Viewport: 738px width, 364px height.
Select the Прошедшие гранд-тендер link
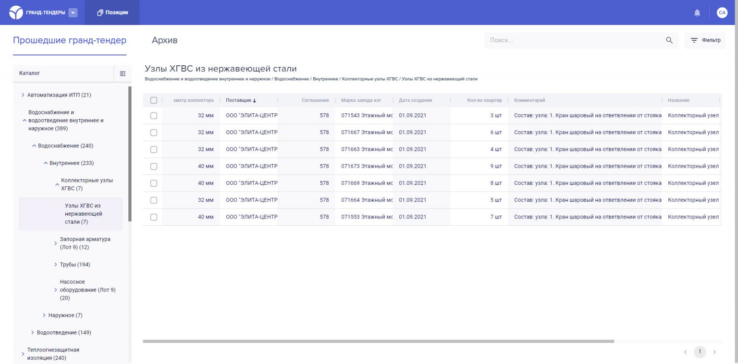[x=69, y=40]
